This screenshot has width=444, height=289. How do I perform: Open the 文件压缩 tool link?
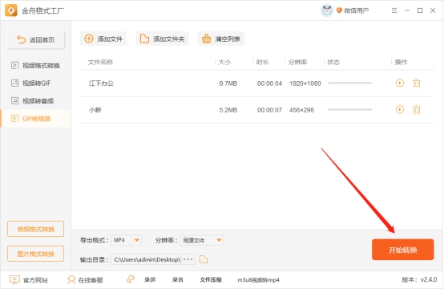[211, 280]
